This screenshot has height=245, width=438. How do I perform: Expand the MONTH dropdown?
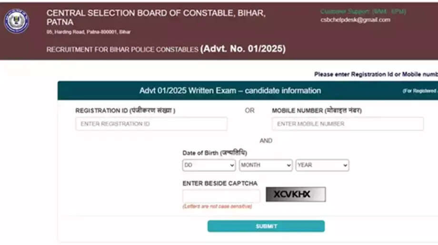[x=266, y=165]
